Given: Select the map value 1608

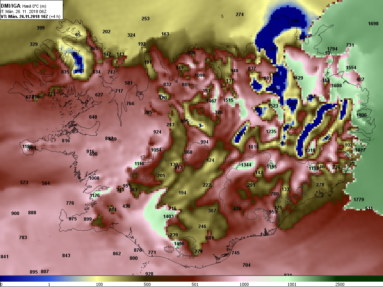Looking at the screenshot, I should pos(336,85).
